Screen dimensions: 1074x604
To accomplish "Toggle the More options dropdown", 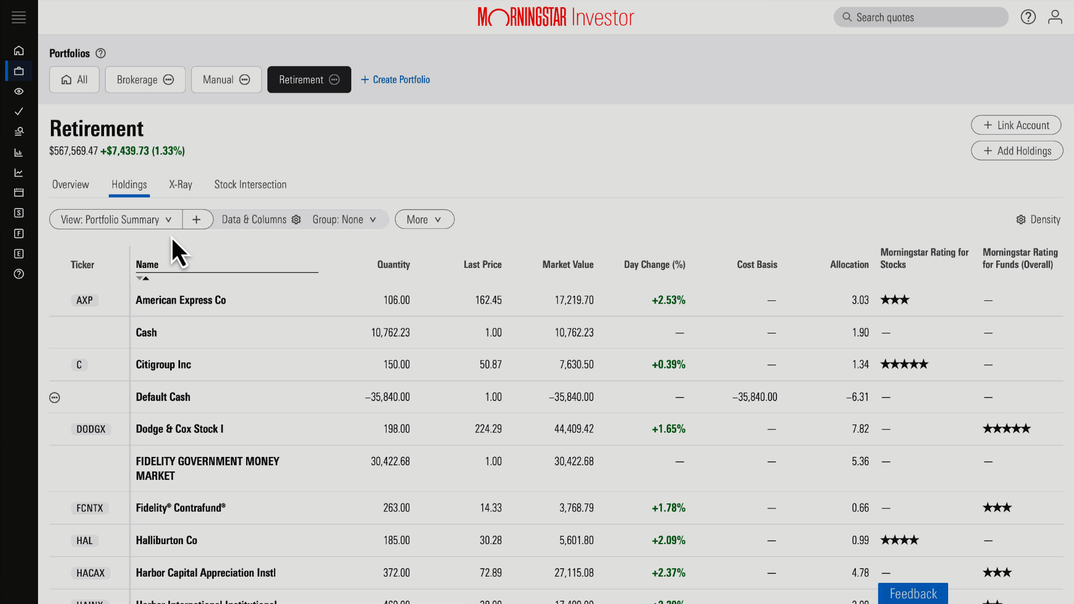I will 424,219.
